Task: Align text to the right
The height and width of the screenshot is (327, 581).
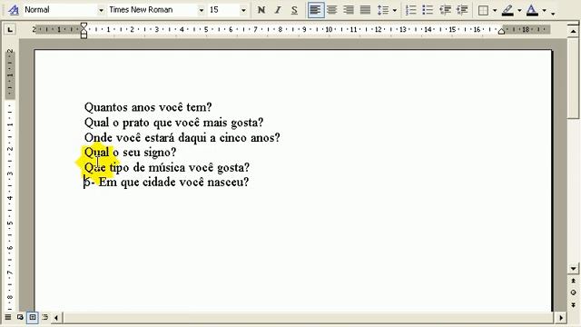Action: pos(349,10)
